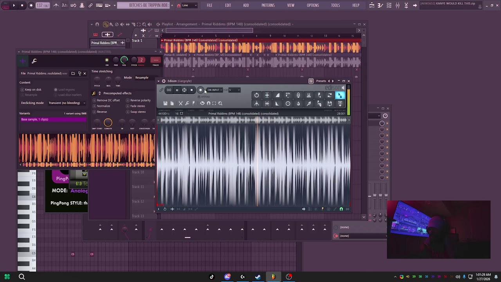
Task: Open Edison regions flag menu
Action: (193, 103)
